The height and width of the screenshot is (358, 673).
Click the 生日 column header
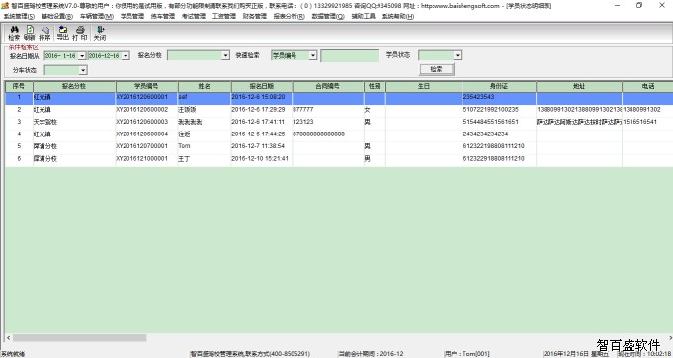pyautogui.click(x=424, y=86)
